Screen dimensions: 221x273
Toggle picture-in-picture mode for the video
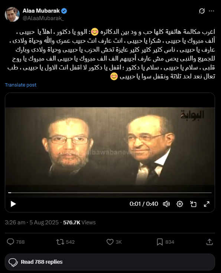[x=193, y=204]
